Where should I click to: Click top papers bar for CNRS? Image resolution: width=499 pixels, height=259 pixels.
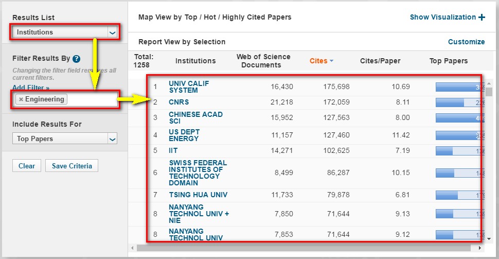click(x=459, y=102)
